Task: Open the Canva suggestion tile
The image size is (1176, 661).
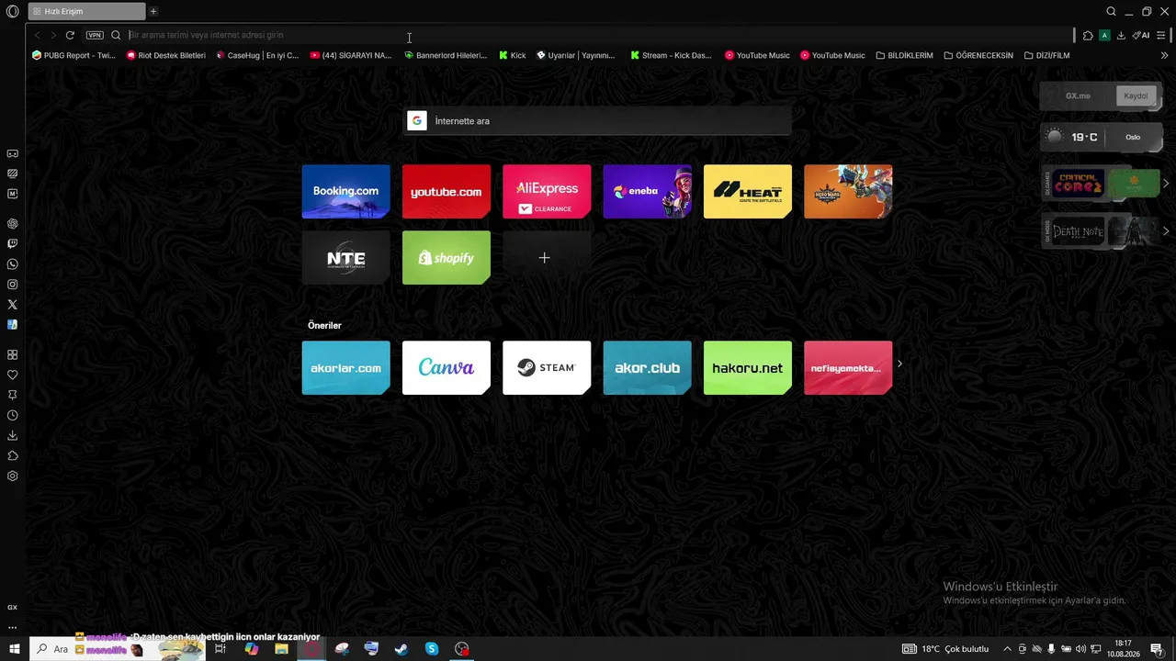Action: coord(447,368)
